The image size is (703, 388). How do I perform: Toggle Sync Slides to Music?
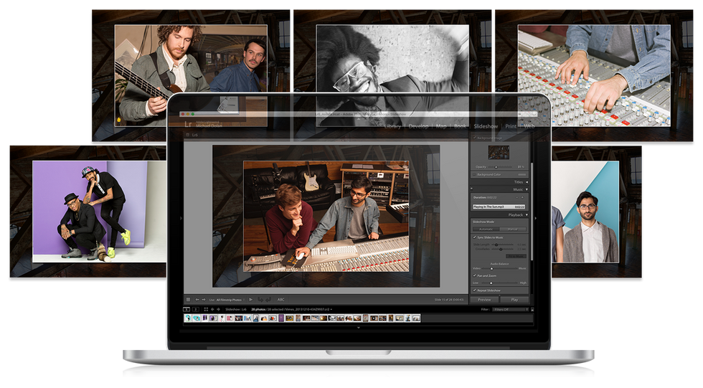[x=475, y=237]
